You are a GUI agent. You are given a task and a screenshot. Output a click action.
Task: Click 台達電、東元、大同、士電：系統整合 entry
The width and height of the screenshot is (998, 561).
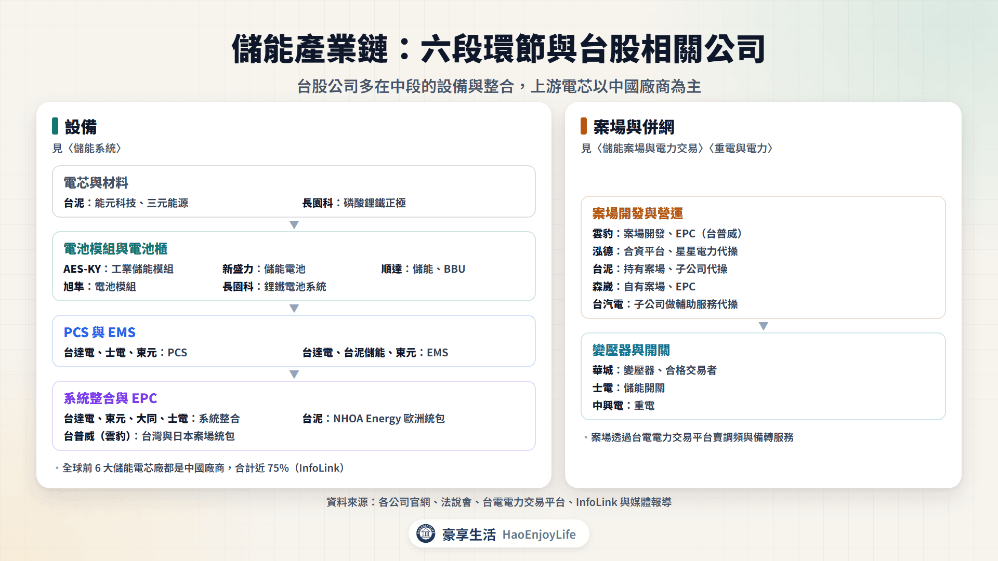click(152, 419)
